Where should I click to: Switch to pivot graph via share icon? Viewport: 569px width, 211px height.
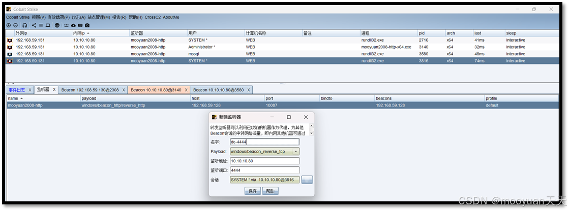point(34,25)
